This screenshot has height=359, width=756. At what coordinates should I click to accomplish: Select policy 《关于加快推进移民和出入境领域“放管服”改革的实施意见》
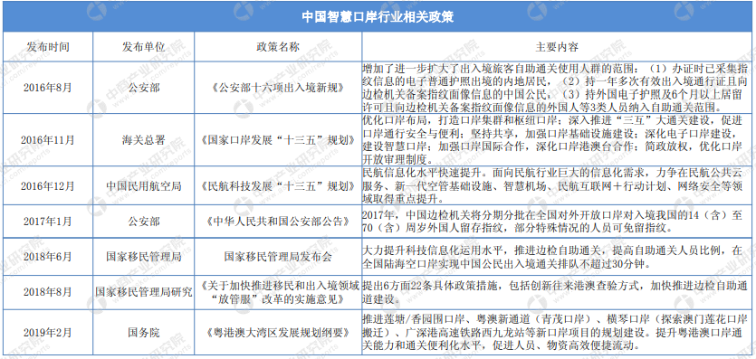[278, 292]
